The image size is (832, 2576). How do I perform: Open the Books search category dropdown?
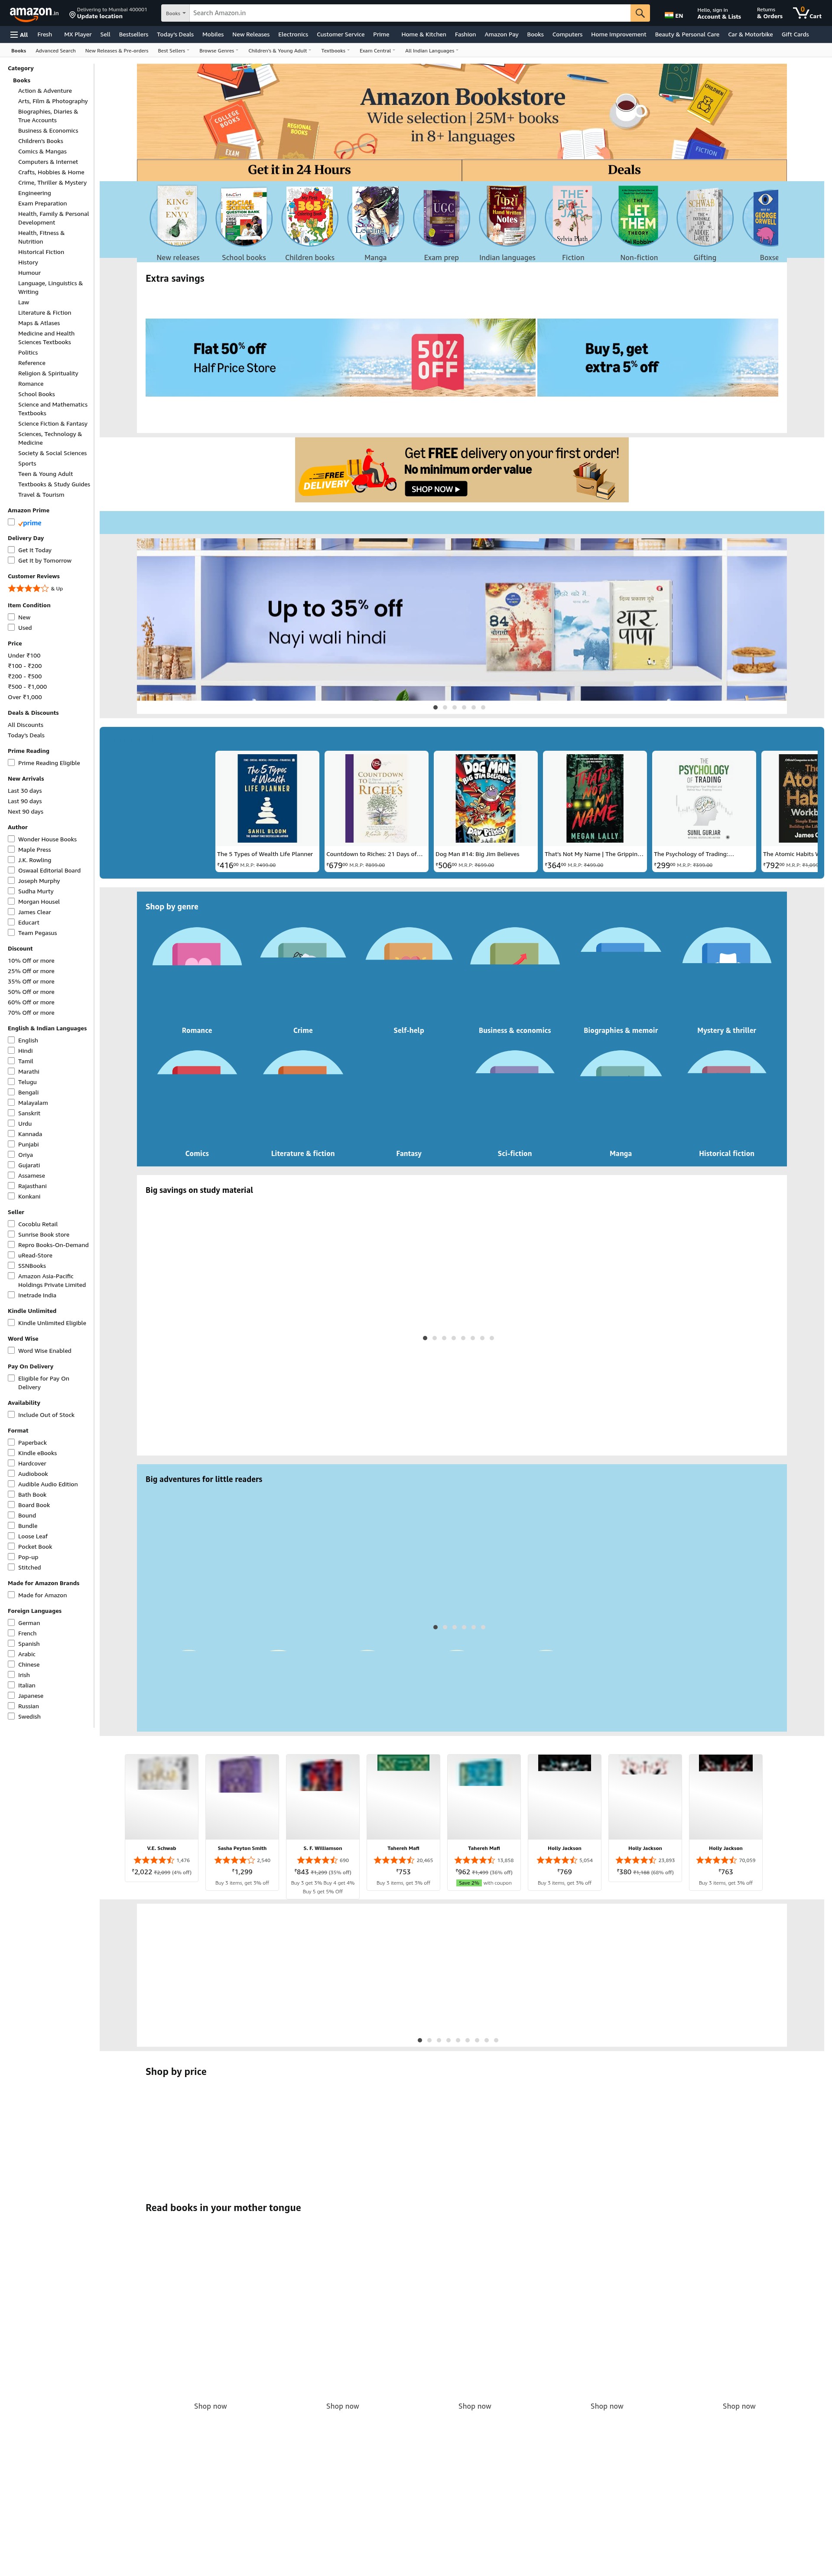(x=175, y=13)
